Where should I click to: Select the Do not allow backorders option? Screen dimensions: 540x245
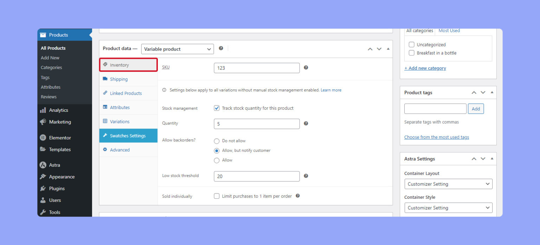pos(217,141)
